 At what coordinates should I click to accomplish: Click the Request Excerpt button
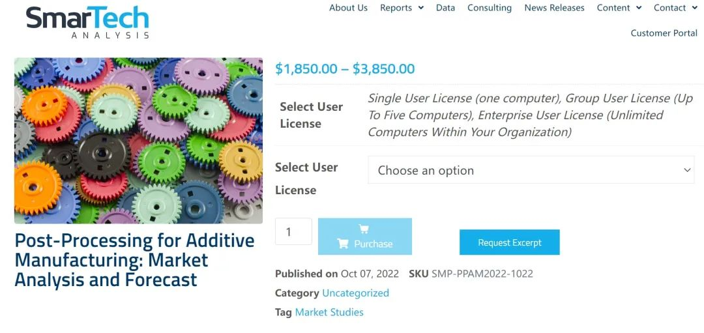(509, 242)
